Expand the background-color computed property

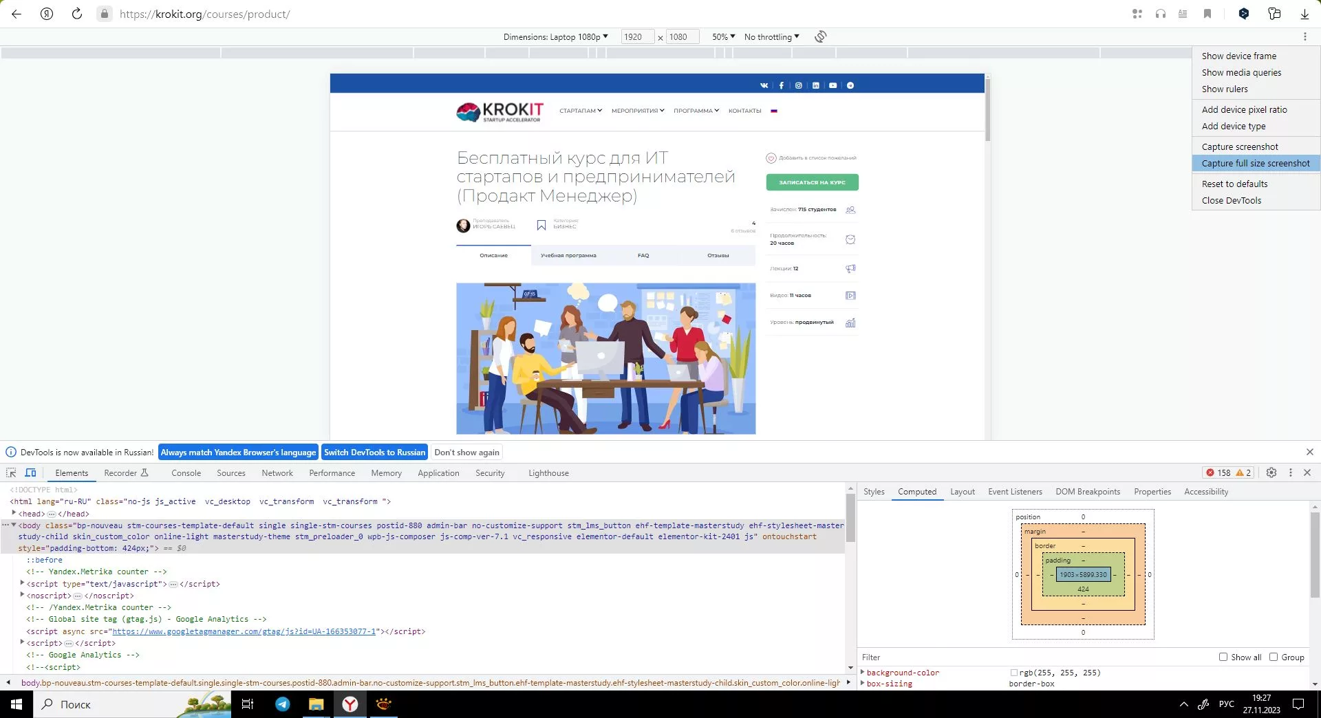pos(863,672)
